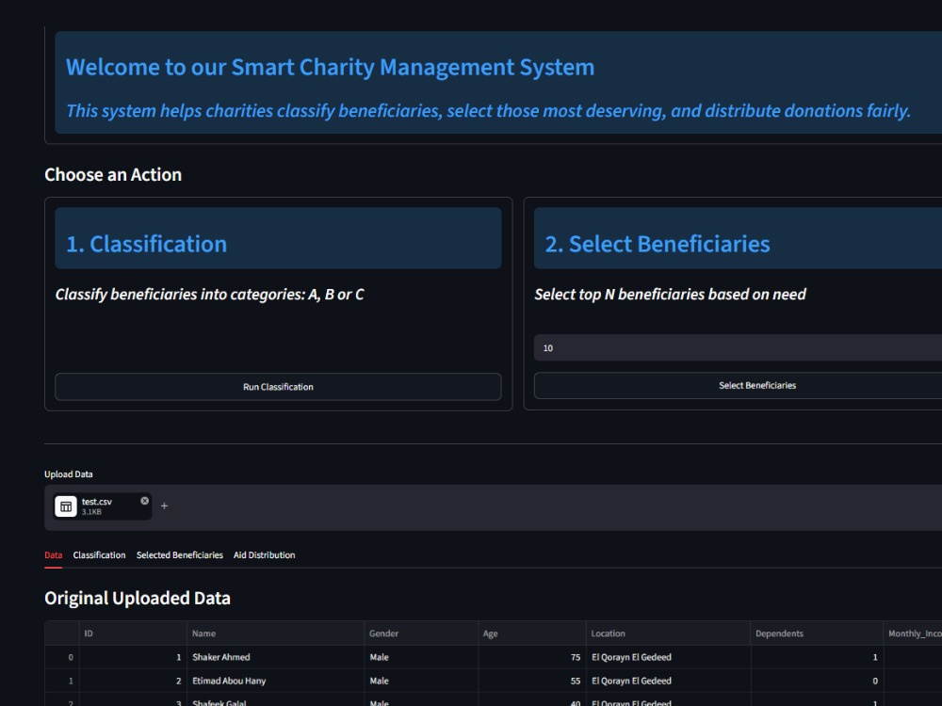The height and width of the screenshot is (706, 942).
Task: Sort table by ID column header
Action: (x=133, y=634)
